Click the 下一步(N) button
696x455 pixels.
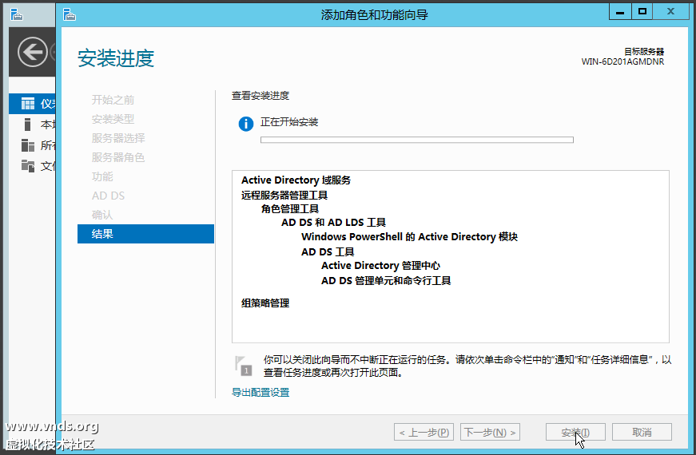click(490, 432)
